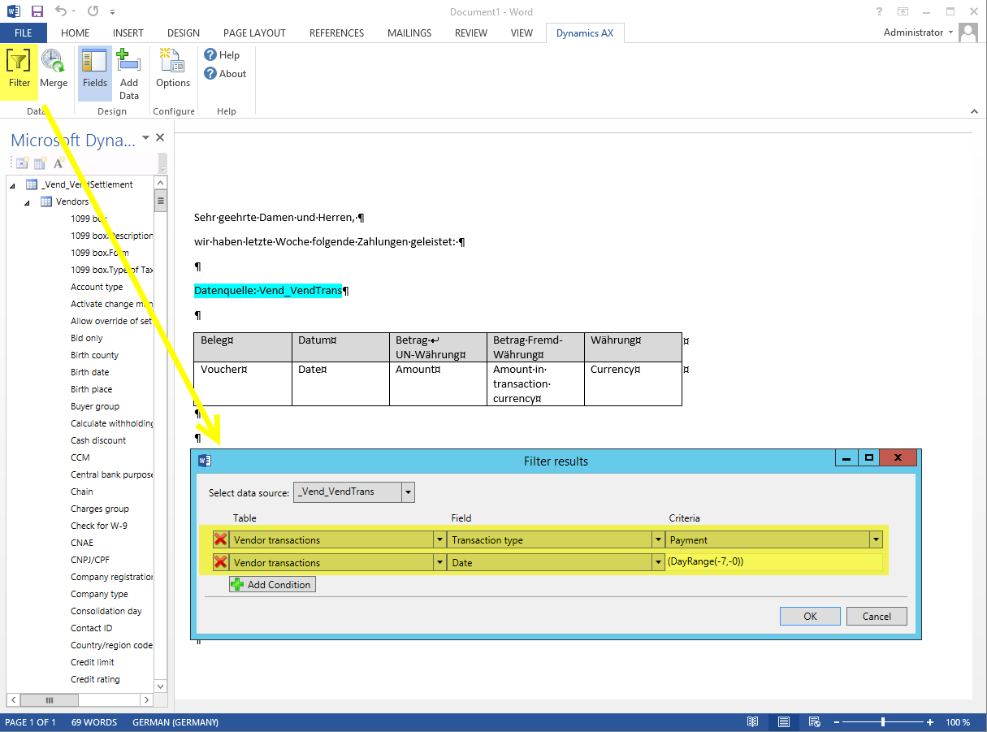Click the Help question mark icon
The height and width of the screenshot is (732, 987).
211,55
